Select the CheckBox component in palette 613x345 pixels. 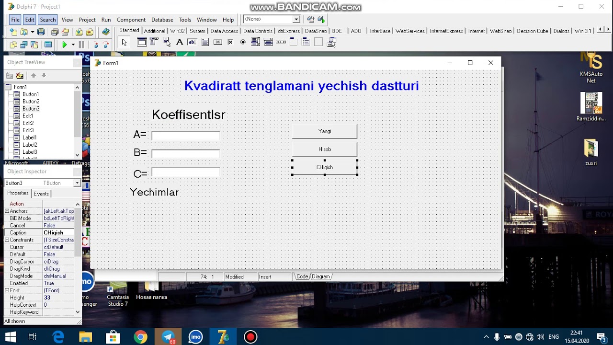tap(230, 42)
